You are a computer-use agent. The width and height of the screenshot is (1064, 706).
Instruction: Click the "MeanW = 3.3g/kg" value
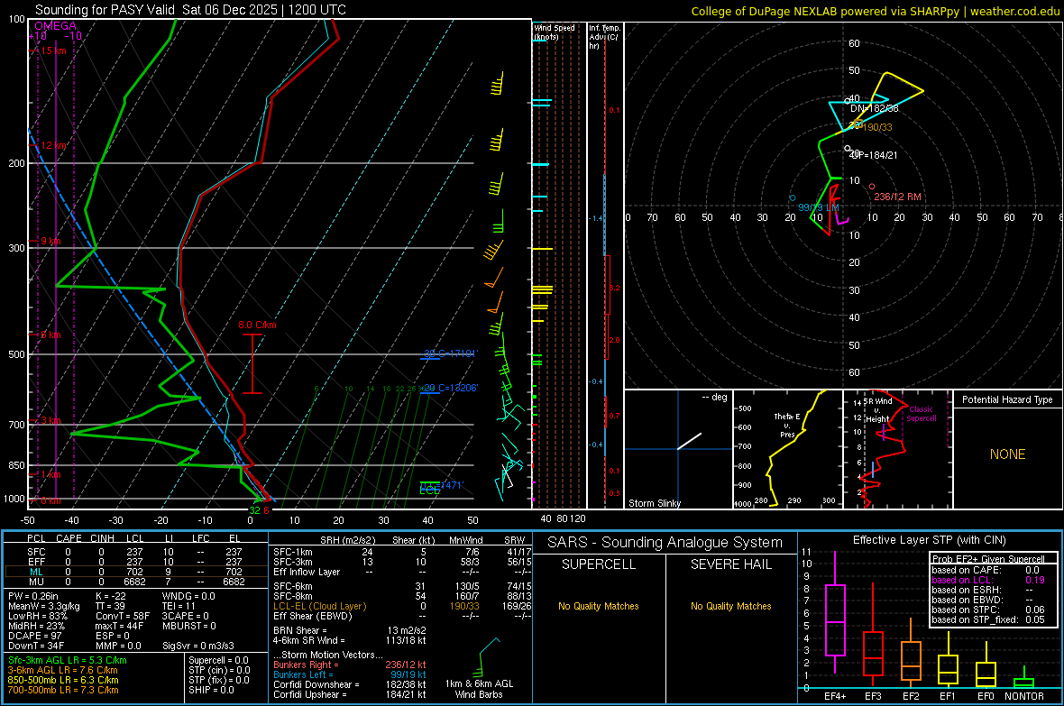(x=43, y=606)
